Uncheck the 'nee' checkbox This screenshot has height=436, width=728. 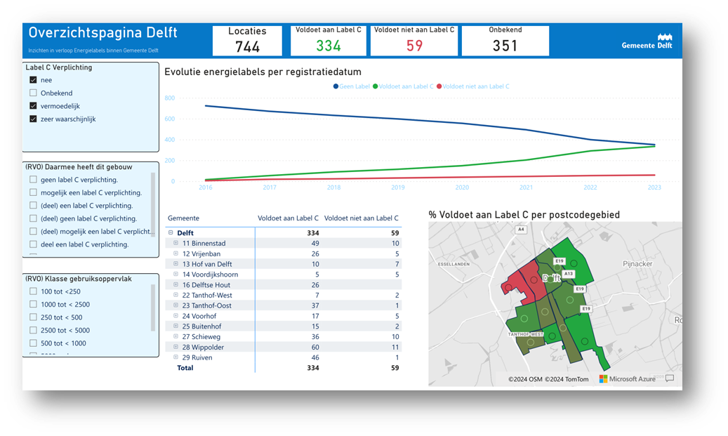point(33,80)
